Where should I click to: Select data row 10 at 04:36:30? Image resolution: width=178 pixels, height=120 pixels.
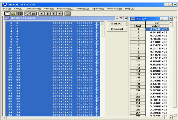[x=53, y=47]
